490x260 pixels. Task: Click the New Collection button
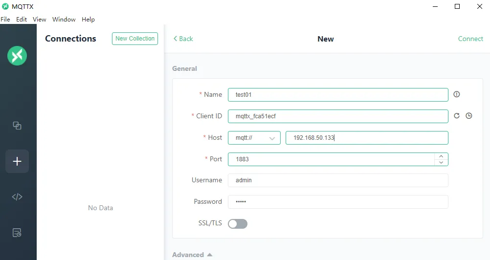[x=135, y=39]
